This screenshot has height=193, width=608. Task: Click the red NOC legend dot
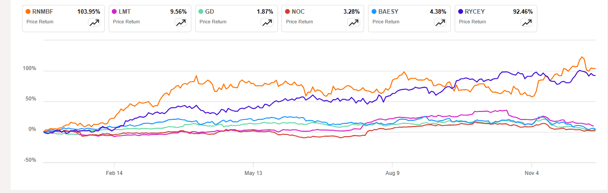(288, 11)
